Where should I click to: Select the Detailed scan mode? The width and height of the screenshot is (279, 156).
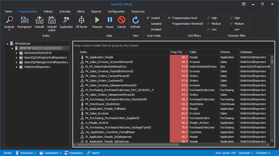(x=148, y=29)
